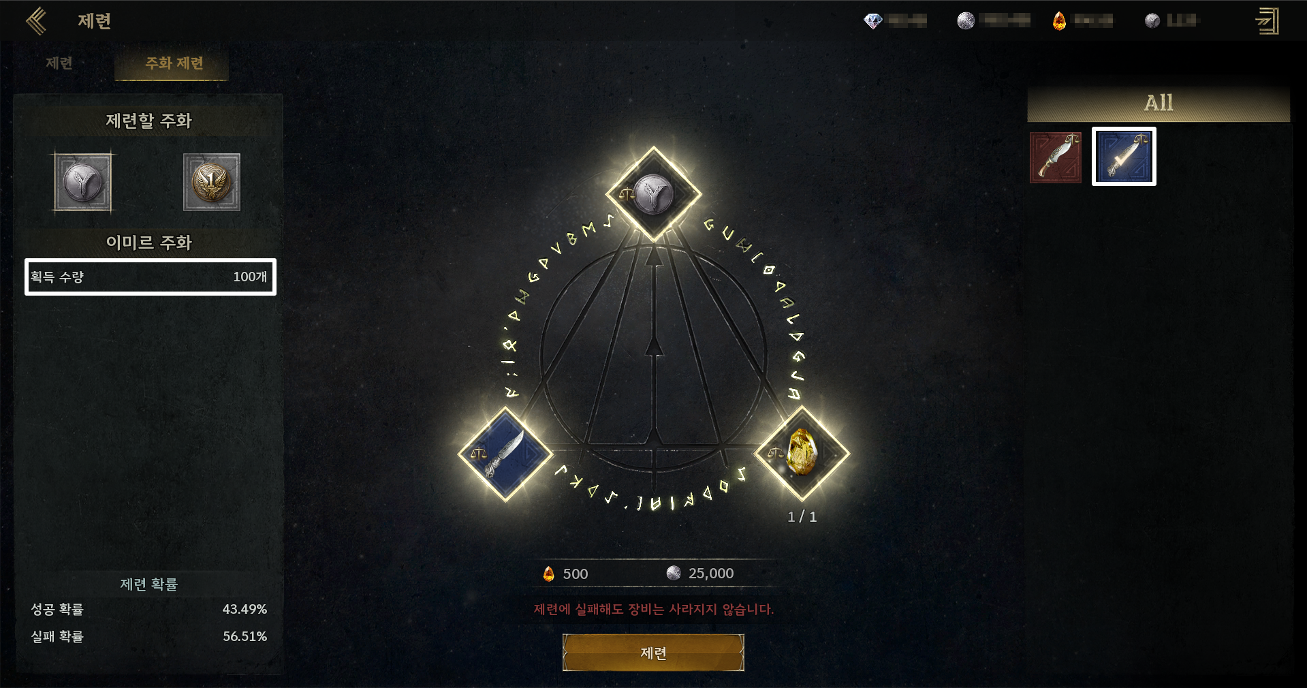Switch to the 제련 tab
This screenshot has width=1307, height=688.
(59, 63)
